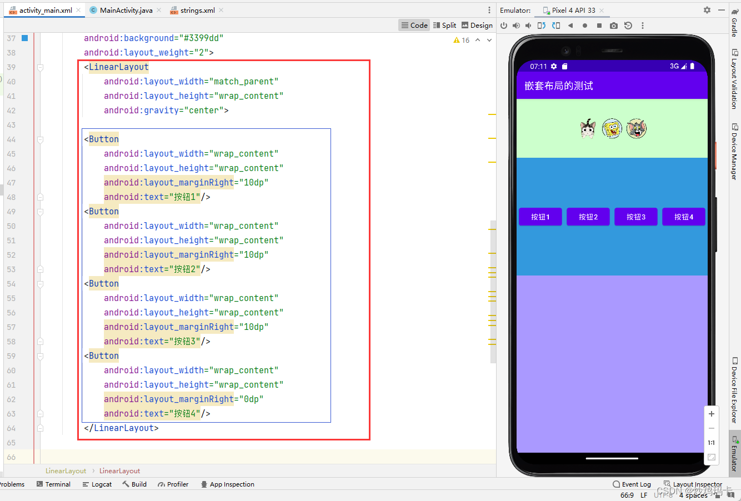Lower emulator volume with volume down icon
741x501 pixels.
pos(528,26)
